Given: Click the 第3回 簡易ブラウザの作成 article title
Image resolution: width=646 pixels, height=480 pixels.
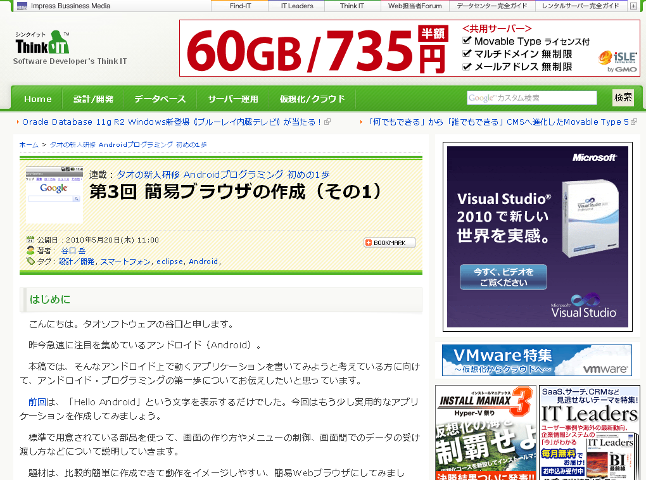Looking at the screenshot, I should point(235,192).
